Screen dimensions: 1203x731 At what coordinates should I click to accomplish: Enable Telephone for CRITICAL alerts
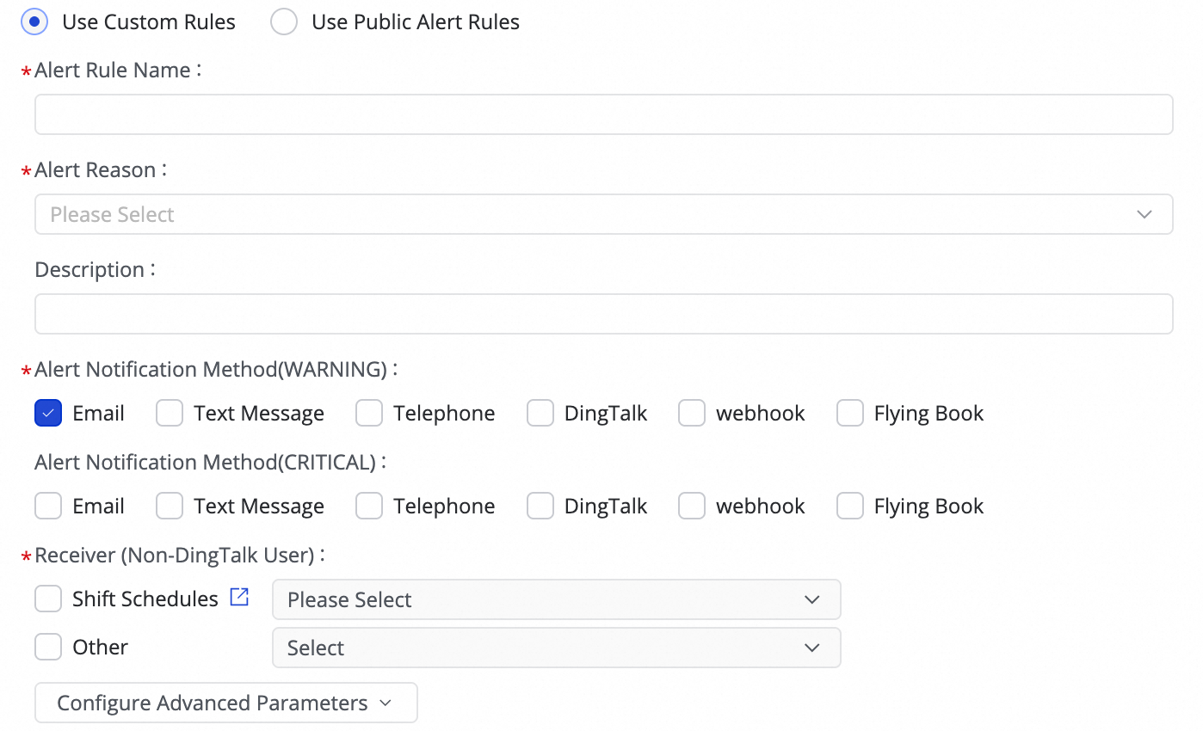(x=369, y=507)
